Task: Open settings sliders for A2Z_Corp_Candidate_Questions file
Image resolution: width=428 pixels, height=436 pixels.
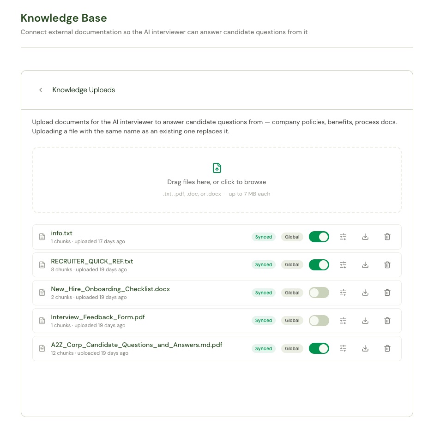Action: [x=343, y=348]
